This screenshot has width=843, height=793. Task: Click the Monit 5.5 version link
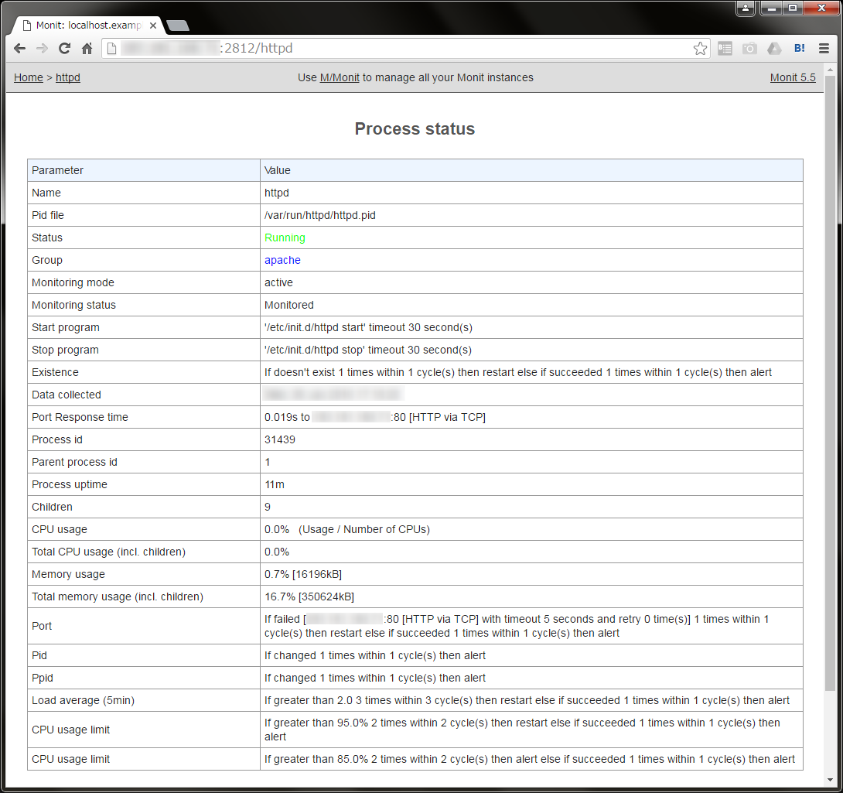(793, 77)
